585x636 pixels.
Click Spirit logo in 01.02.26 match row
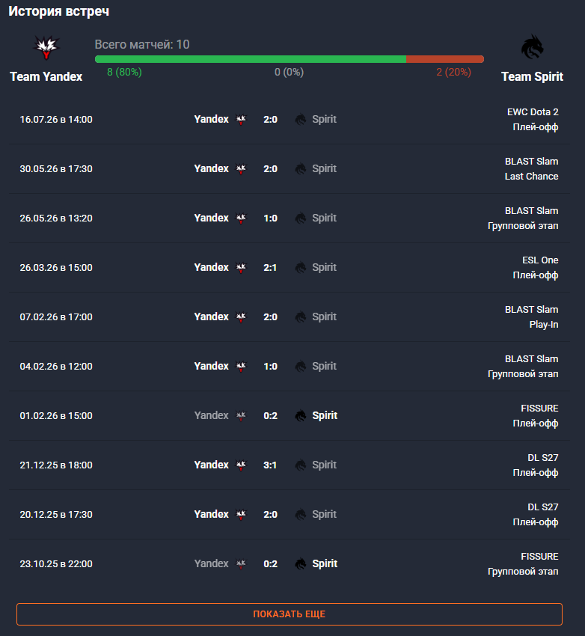pos(301,416)
